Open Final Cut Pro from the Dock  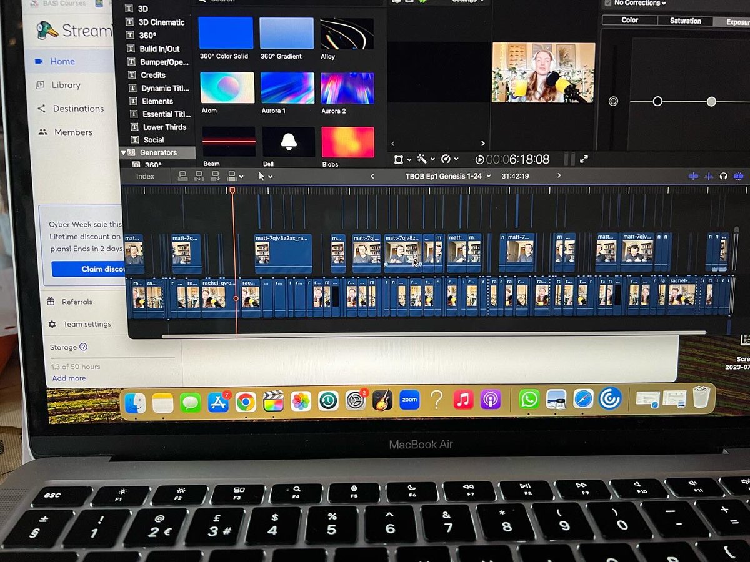click(x=273, y=400)
